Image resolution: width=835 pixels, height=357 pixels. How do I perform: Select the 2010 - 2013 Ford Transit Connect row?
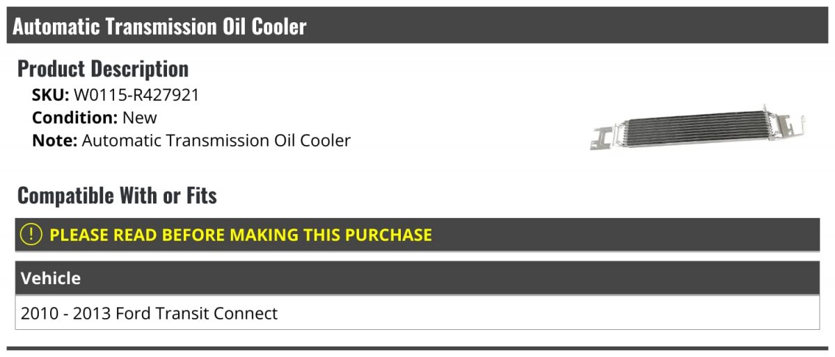pos(417,313)
